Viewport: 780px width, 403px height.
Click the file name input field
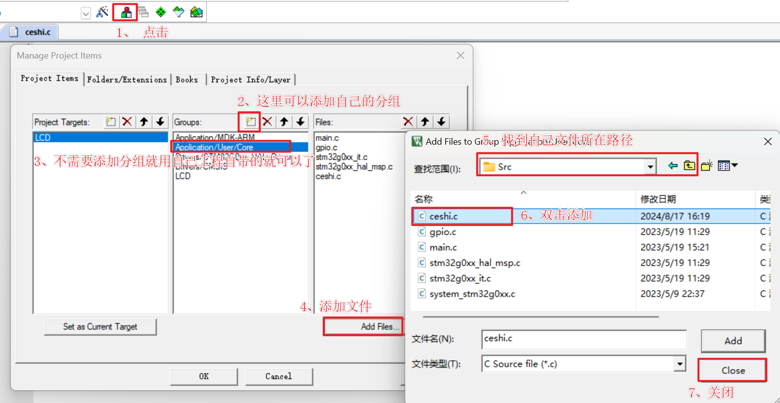coord(584,339)
